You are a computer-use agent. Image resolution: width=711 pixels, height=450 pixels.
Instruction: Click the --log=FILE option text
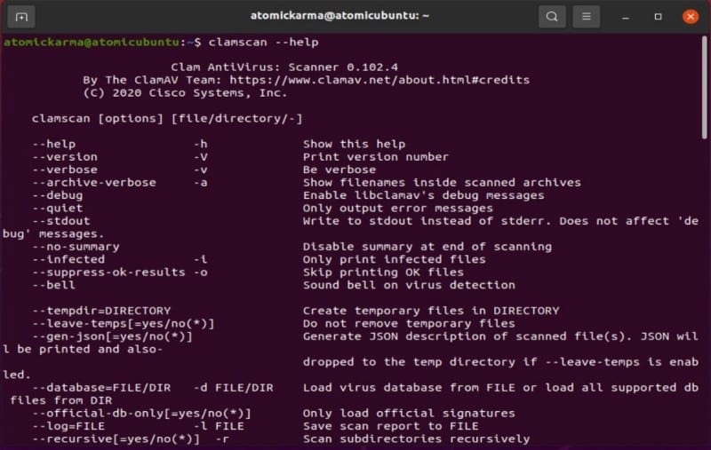click(68, 426)
